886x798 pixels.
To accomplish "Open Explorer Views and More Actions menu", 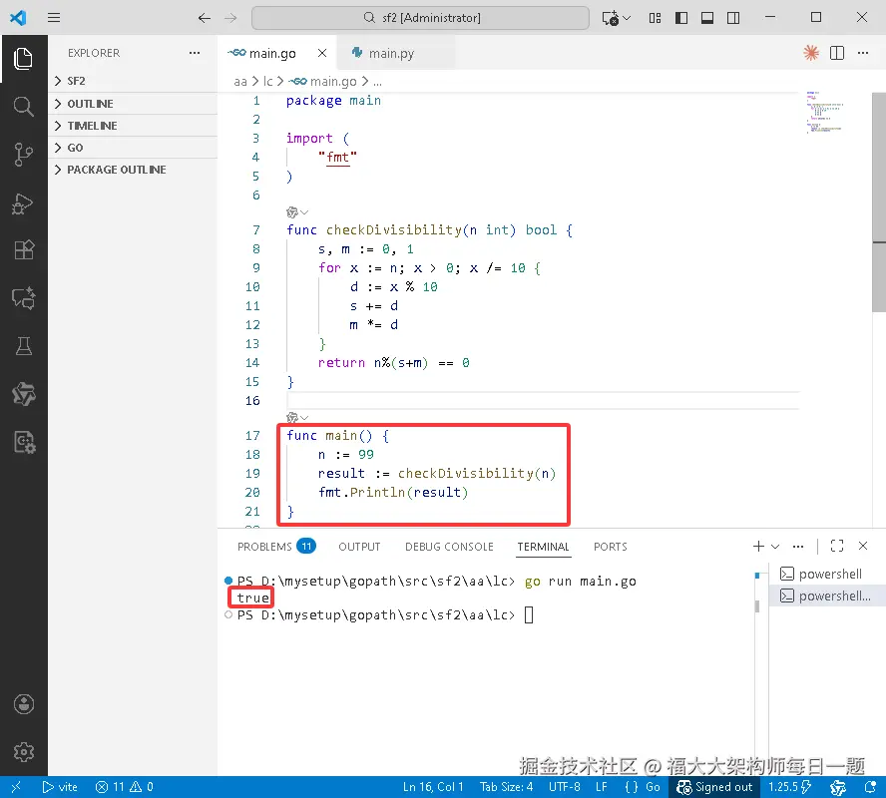I will [x=195, y=53].
